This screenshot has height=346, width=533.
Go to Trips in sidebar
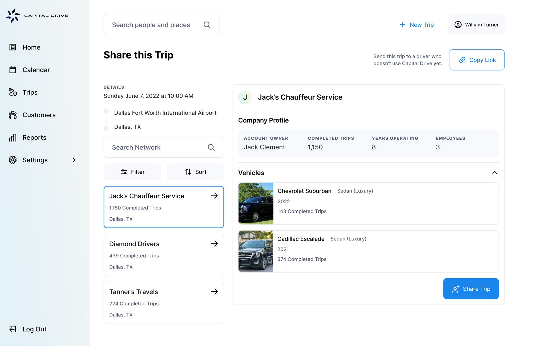30,92
